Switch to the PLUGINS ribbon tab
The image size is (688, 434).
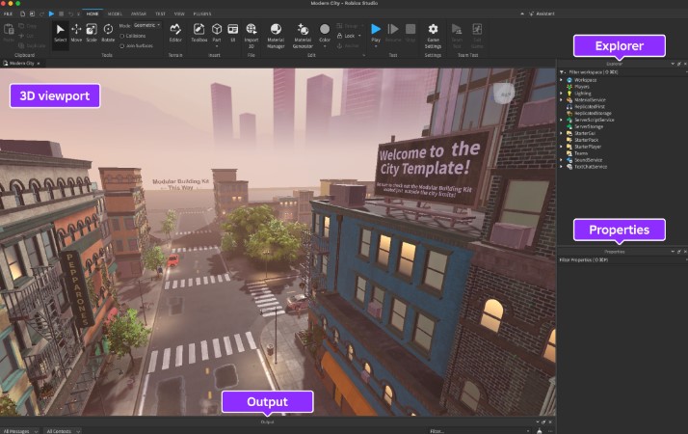(202, 14)
